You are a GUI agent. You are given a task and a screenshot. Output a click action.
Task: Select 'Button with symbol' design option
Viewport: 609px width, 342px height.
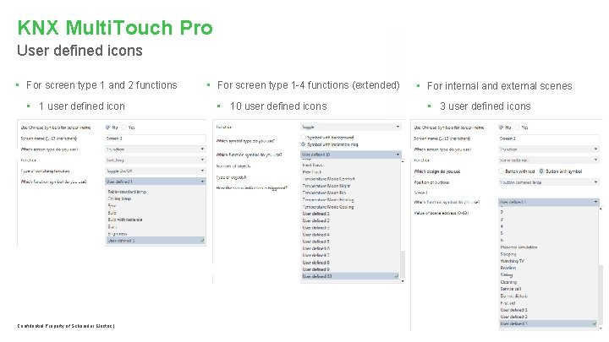[x=541, y=171]
